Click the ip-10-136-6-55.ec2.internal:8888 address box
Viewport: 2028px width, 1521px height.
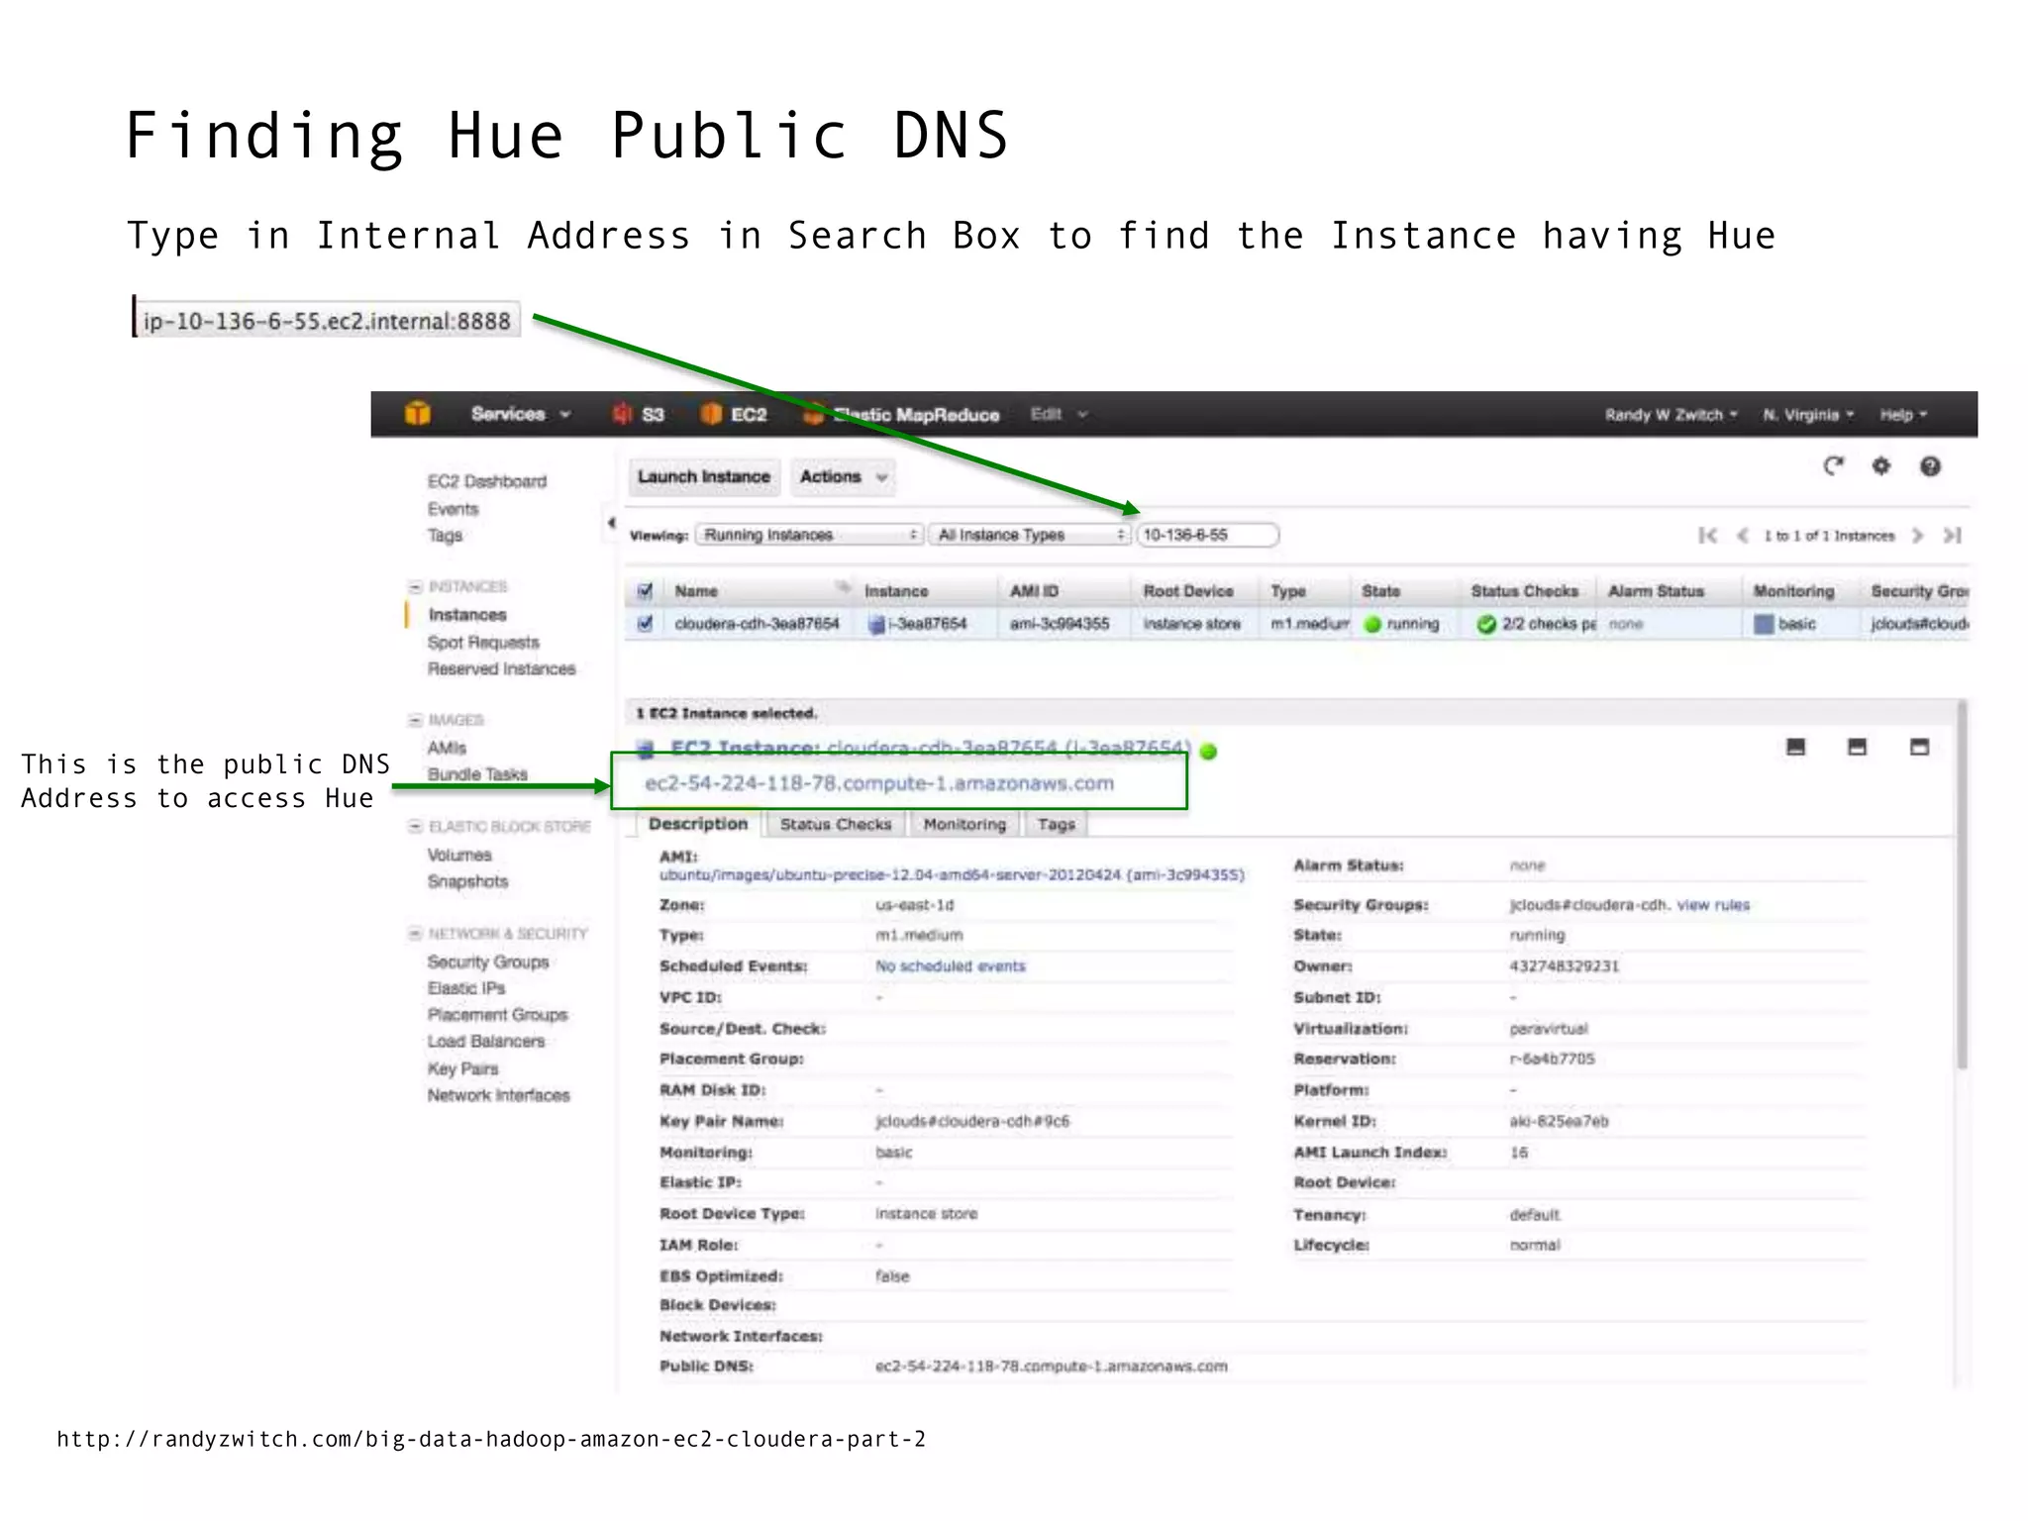327,320
